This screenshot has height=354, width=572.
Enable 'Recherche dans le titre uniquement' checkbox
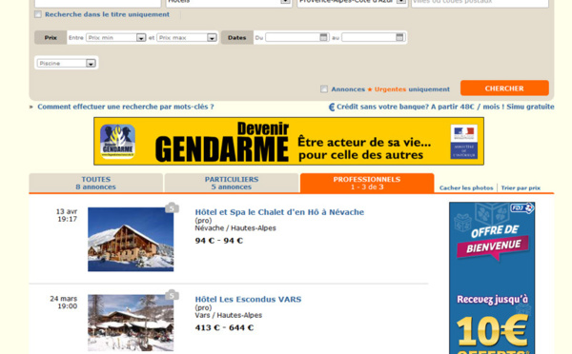[x=38, y=14]
